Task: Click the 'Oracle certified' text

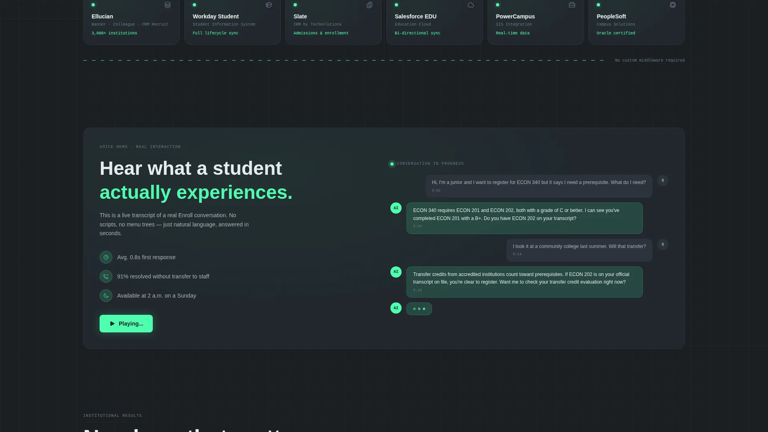Action: point(616,33)
